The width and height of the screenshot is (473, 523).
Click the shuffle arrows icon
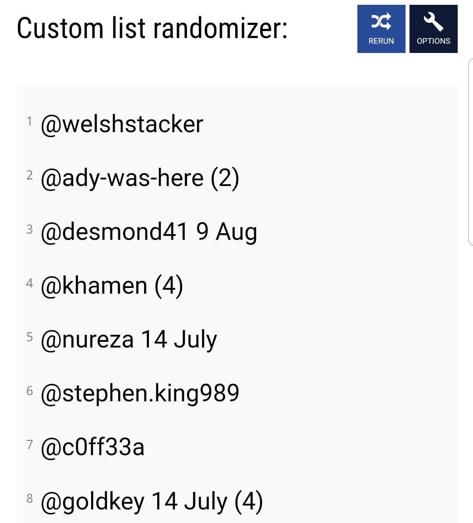[381, 22]
